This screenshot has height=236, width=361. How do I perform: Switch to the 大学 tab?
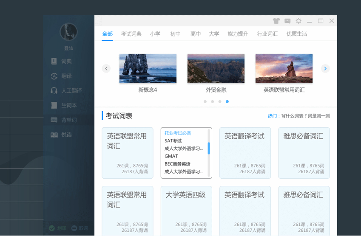(x=214, y=34)
